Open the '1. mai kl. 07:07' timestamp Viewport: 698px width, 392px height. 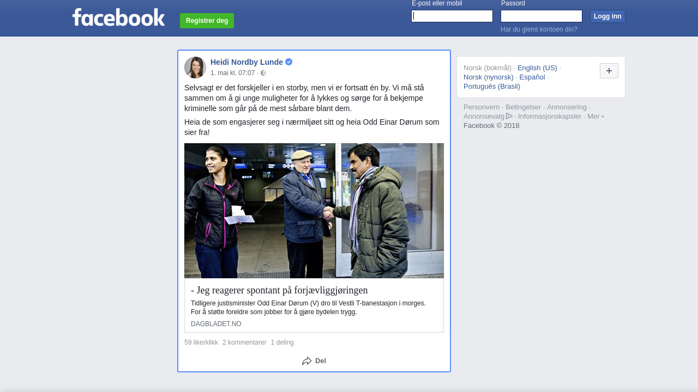coord(233,73)
